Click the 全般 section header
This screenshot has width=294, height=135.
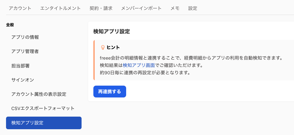point(10,25)
